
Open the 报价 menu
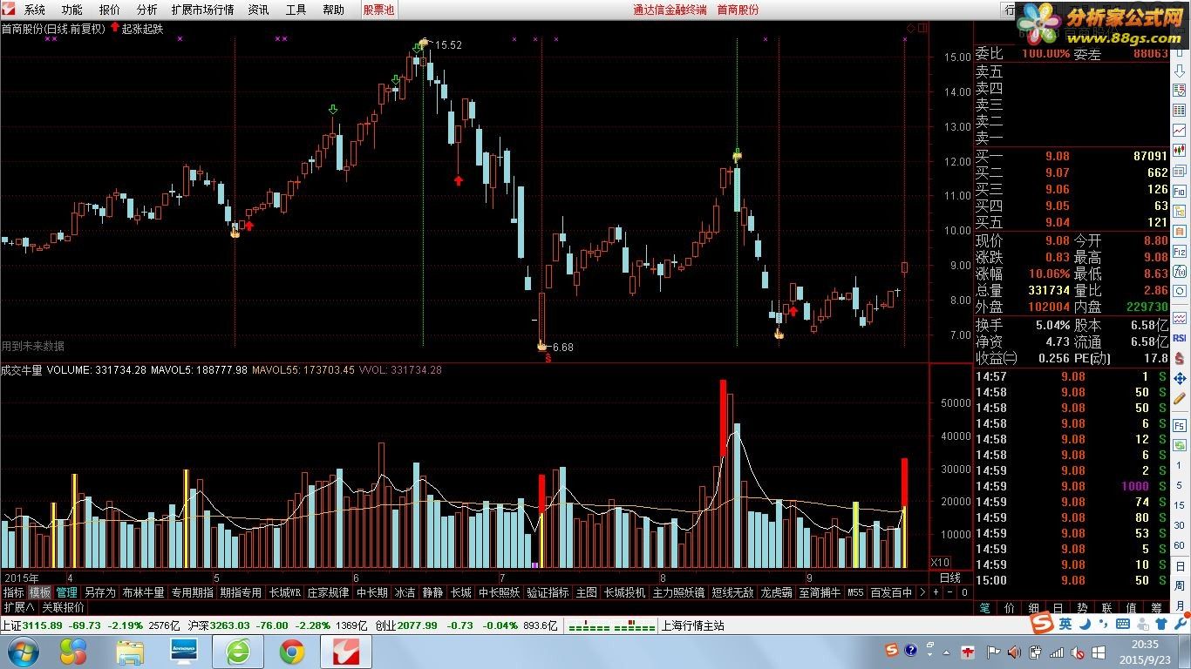110,10
